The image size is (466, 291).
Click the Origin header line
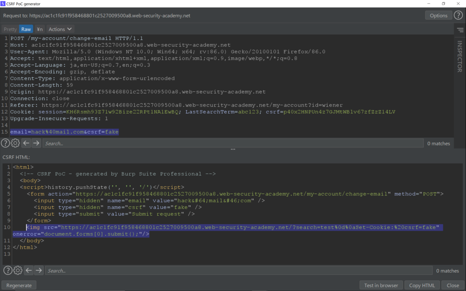pyautogui.click(x=138, y=92)
